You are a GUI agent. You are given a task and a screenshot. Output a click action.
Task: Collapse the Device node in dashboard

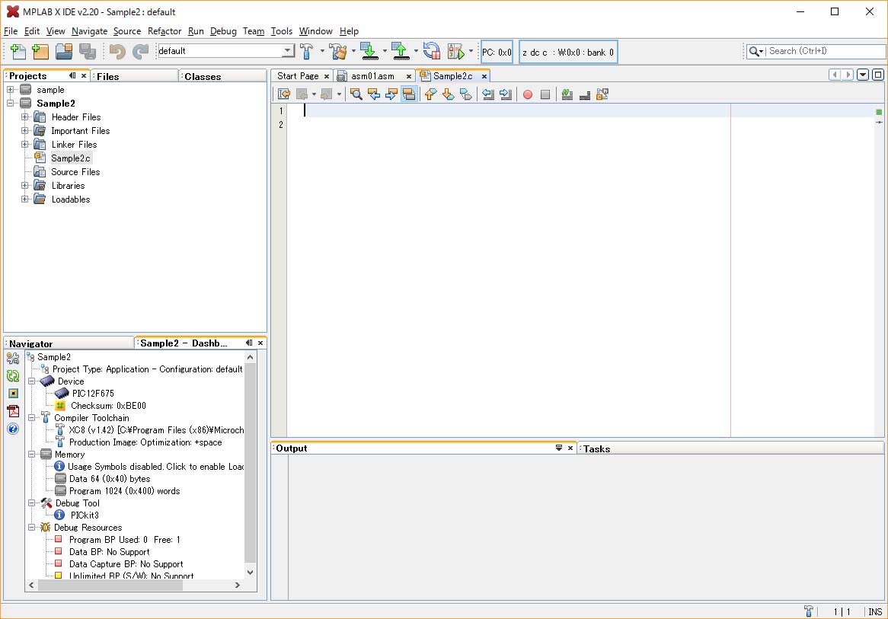click(32, 381)
